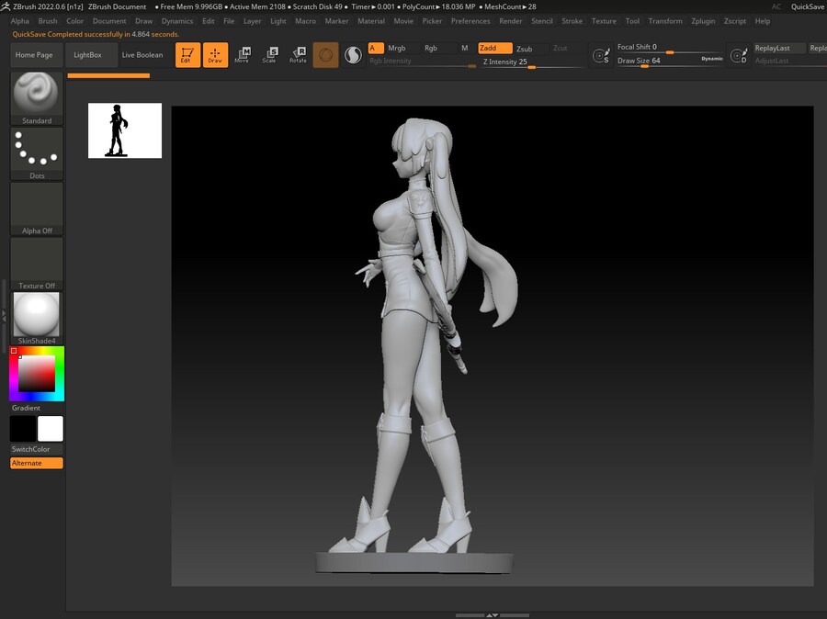
Task: Click the Gizmo 3D circular icon
Action: point(325,55)
